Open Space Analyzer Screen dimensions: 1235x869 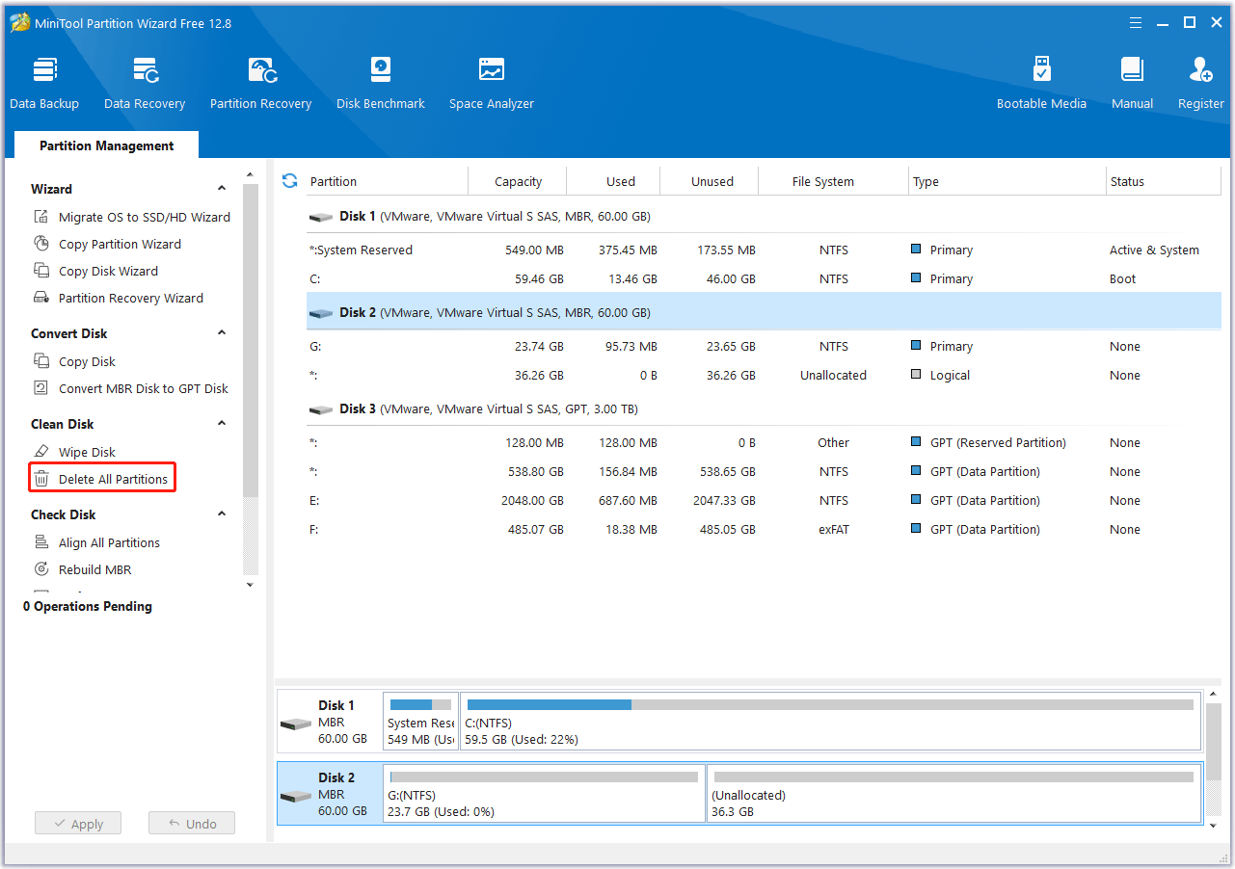(x=491, y=84)
